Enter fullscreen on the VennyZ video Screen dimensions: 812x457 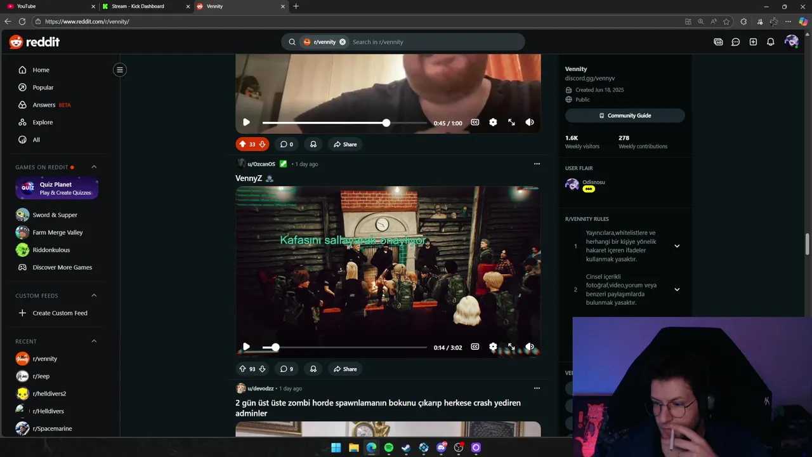tap(511, 347)
